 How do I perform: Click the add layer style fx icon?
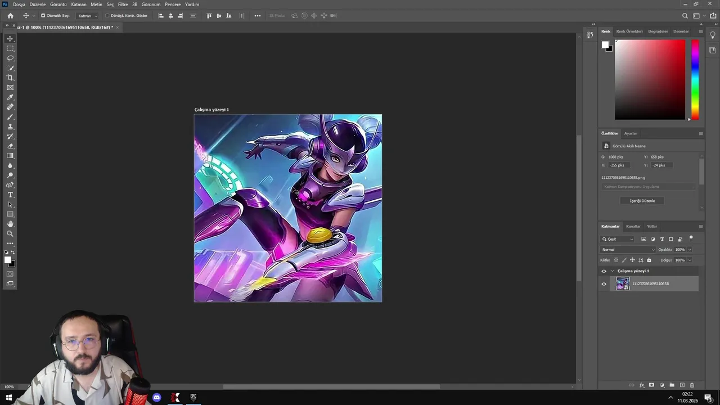pyautogui.click(x=642, y=385)
